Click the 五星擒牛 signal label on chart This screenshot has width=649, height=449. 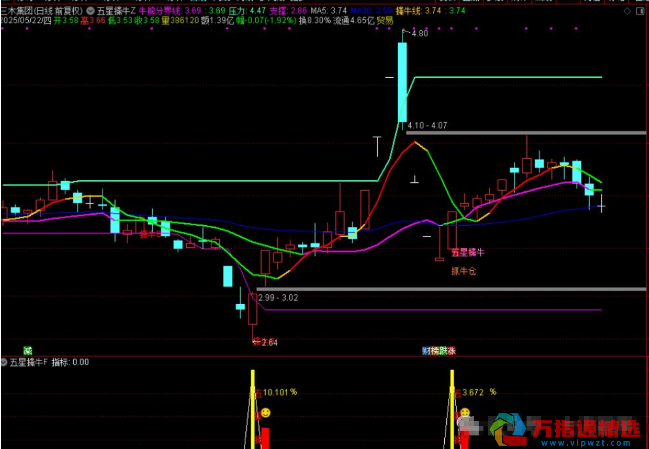click(468, 252)
